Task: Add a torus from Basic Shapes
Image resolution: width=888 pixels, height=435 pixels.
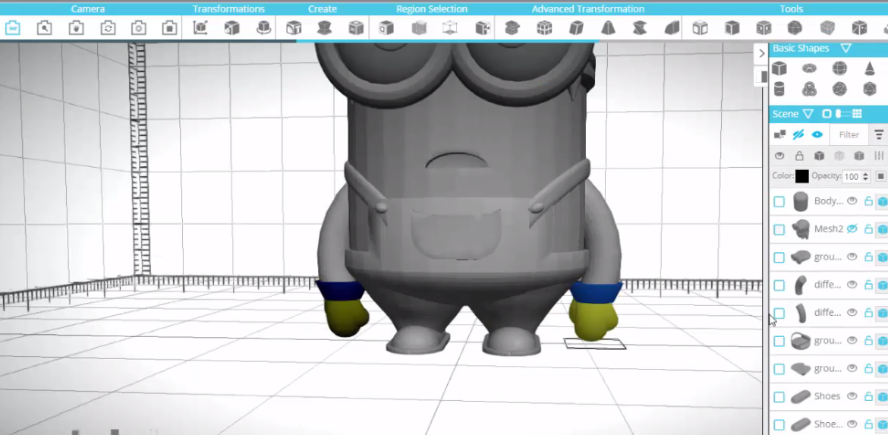Action: click(x=809, y=68)
